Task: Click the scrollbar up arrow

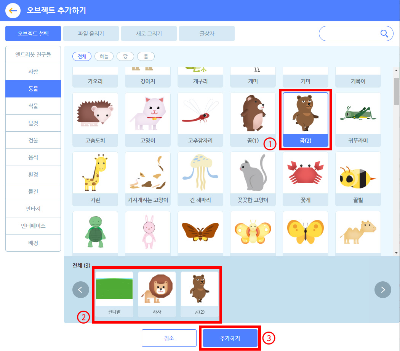Action: tap(396, 70)
